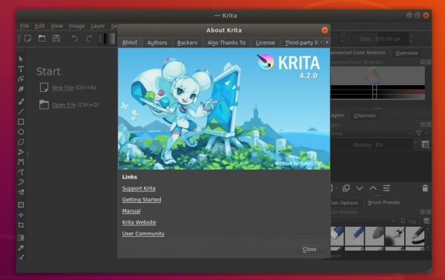Click Open File link on Start page
445x280 pixels.
coord(64,105)
